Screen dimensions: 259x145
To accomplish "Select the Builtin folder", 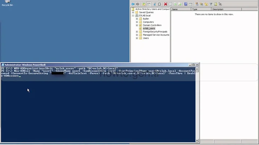I will [146, 19].
